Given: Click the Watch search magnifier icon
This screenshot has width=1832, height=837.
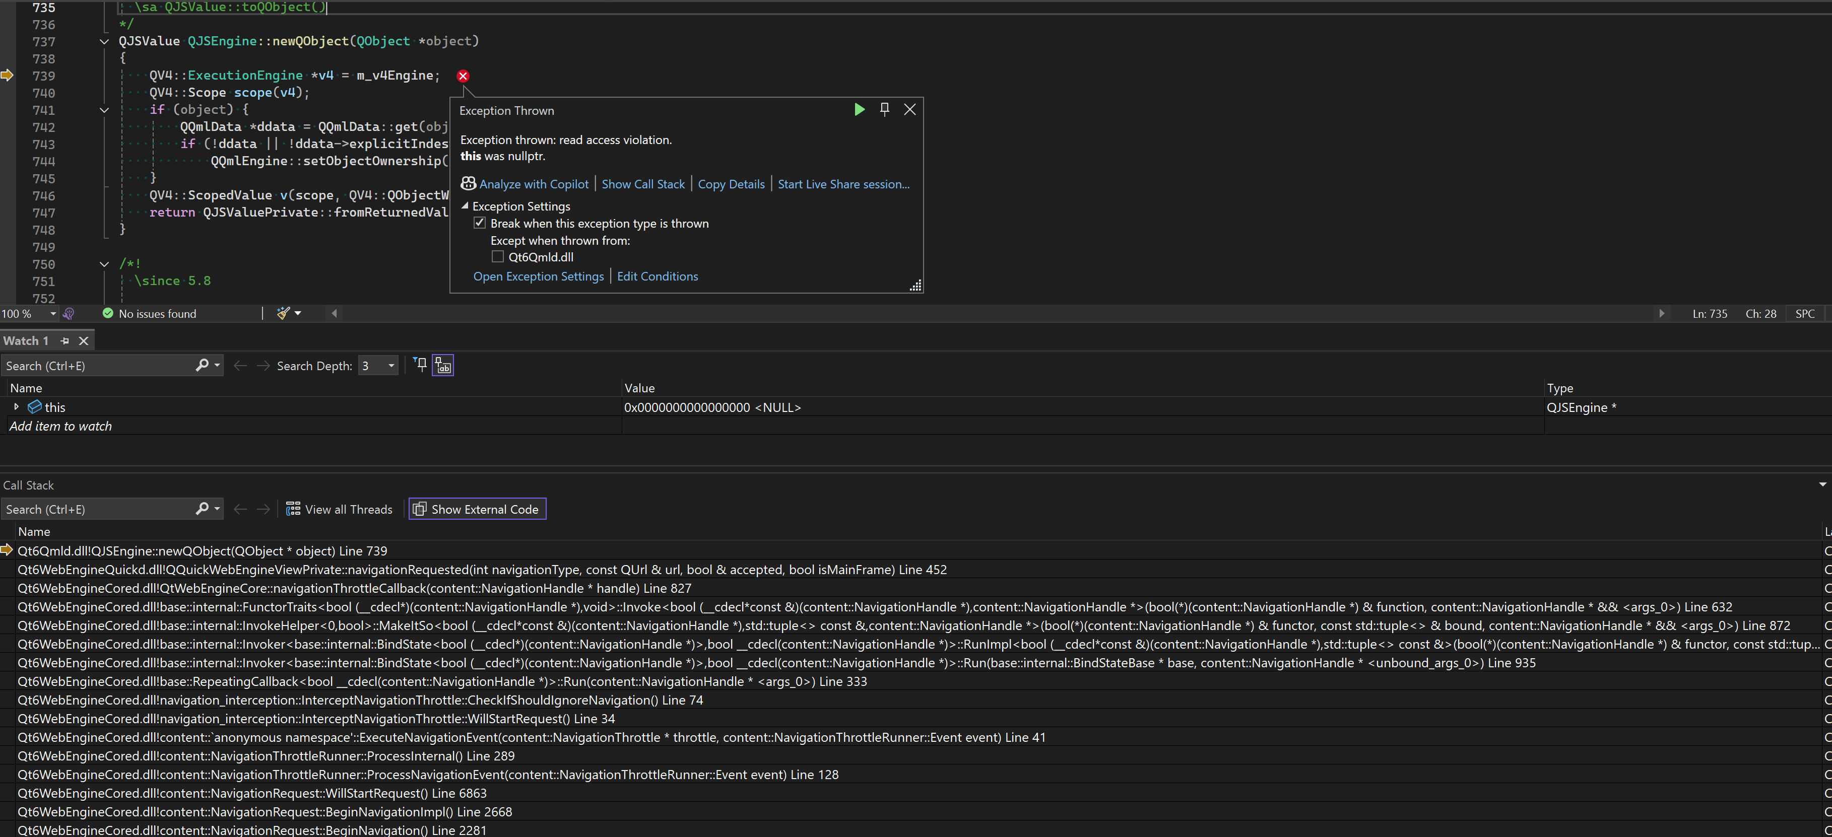Looking at the screenshot, I should pyautogui.click(x=202, y=365).
